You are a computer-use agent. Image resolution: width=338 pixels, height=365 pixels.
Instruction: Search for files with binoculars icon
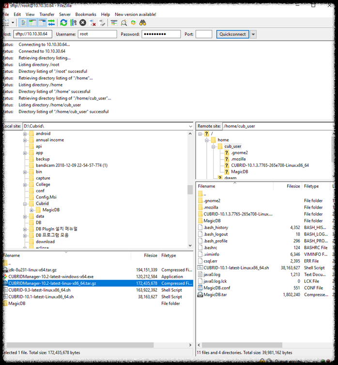pos(143,23)
